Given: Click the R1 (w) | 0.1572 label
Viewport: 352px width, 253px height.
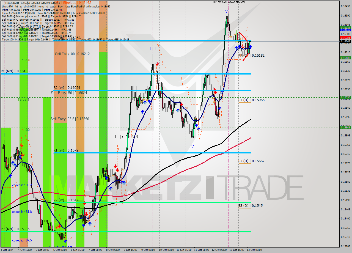Looking at the screenshot, I should [x=66, y=150].
